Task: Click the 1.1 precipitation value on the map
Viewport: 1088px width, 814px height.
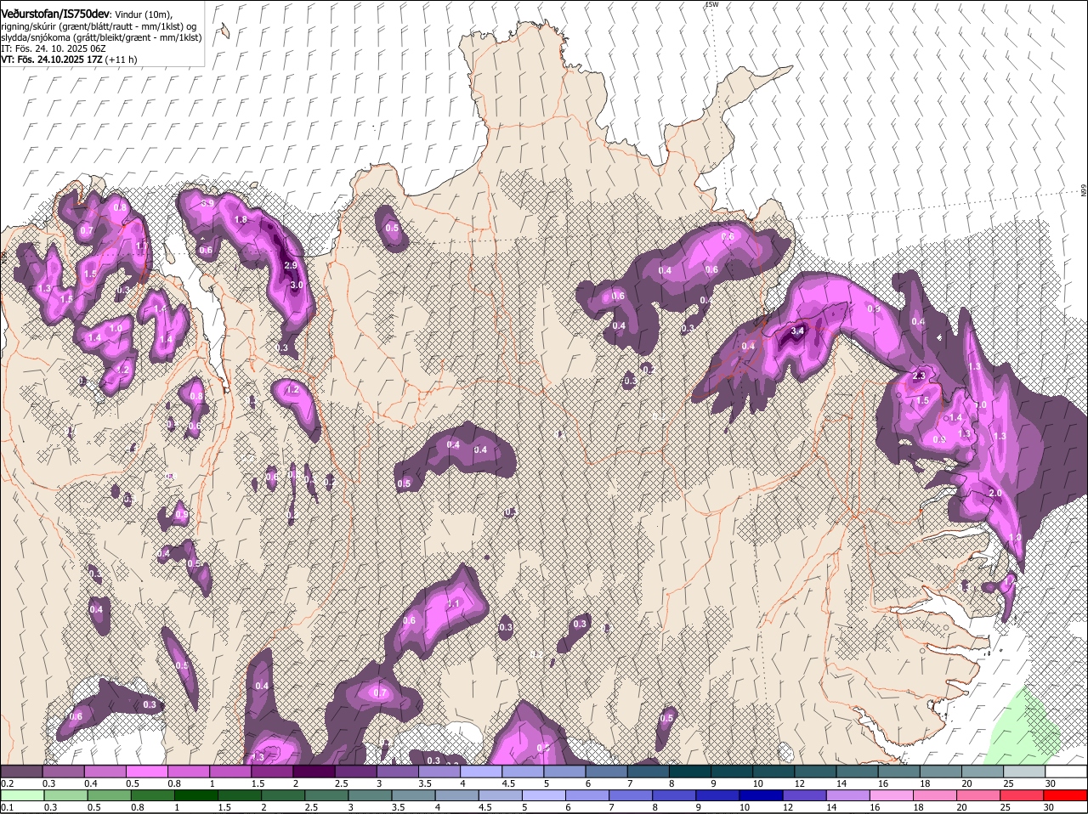Action: 453,603
